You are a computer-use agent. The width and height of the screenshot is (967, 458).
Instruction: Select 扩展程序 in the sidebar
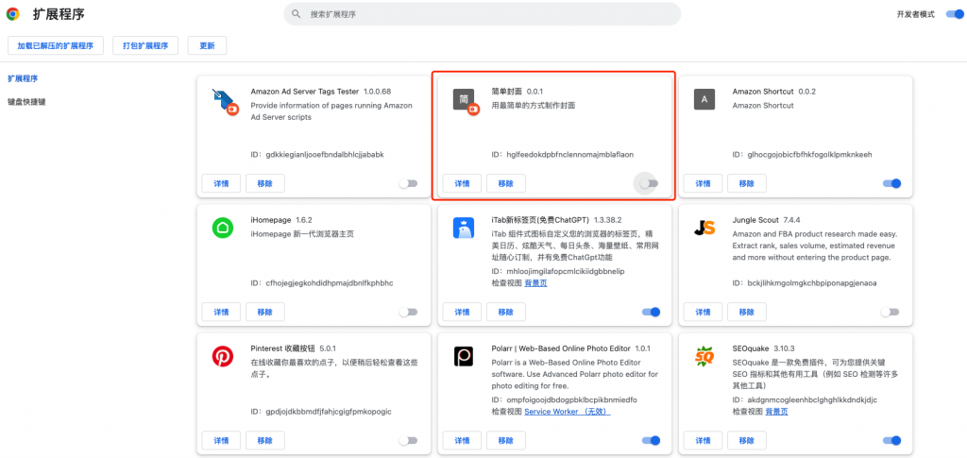tap(23, 78)
